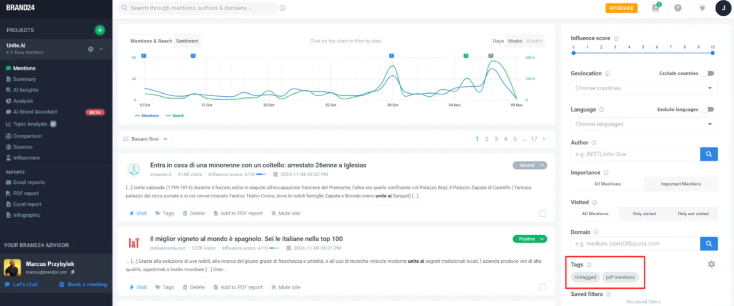Adjust Influence score maximum handle

click(x=712, y=53)
